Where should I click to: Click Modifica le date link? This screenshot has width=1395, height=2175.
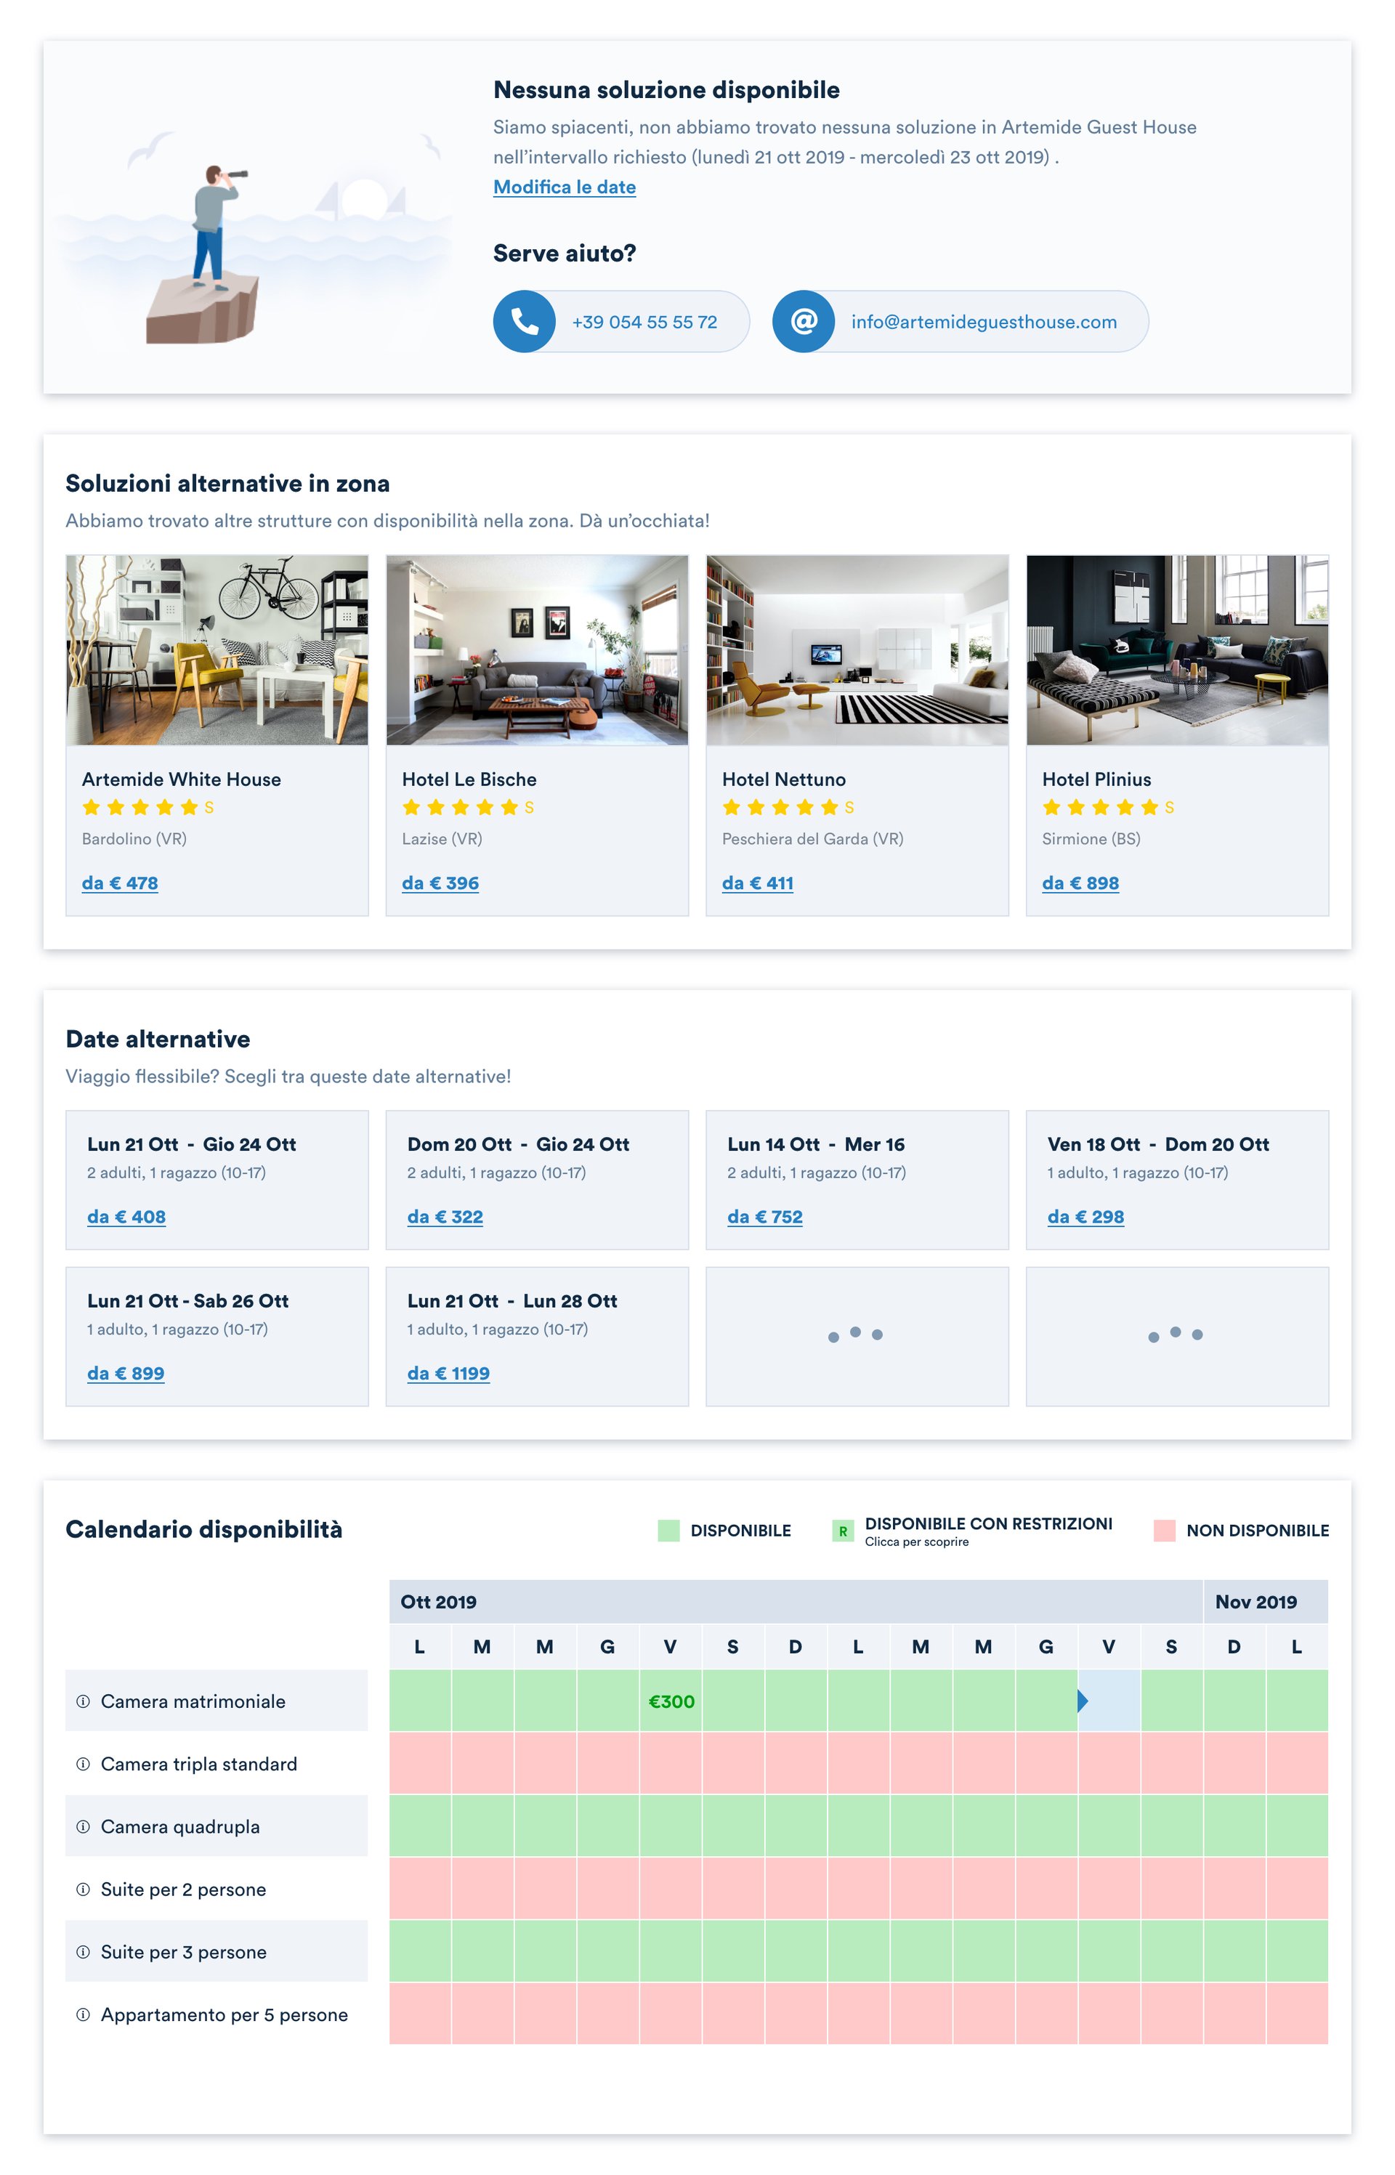click(565, 187)
